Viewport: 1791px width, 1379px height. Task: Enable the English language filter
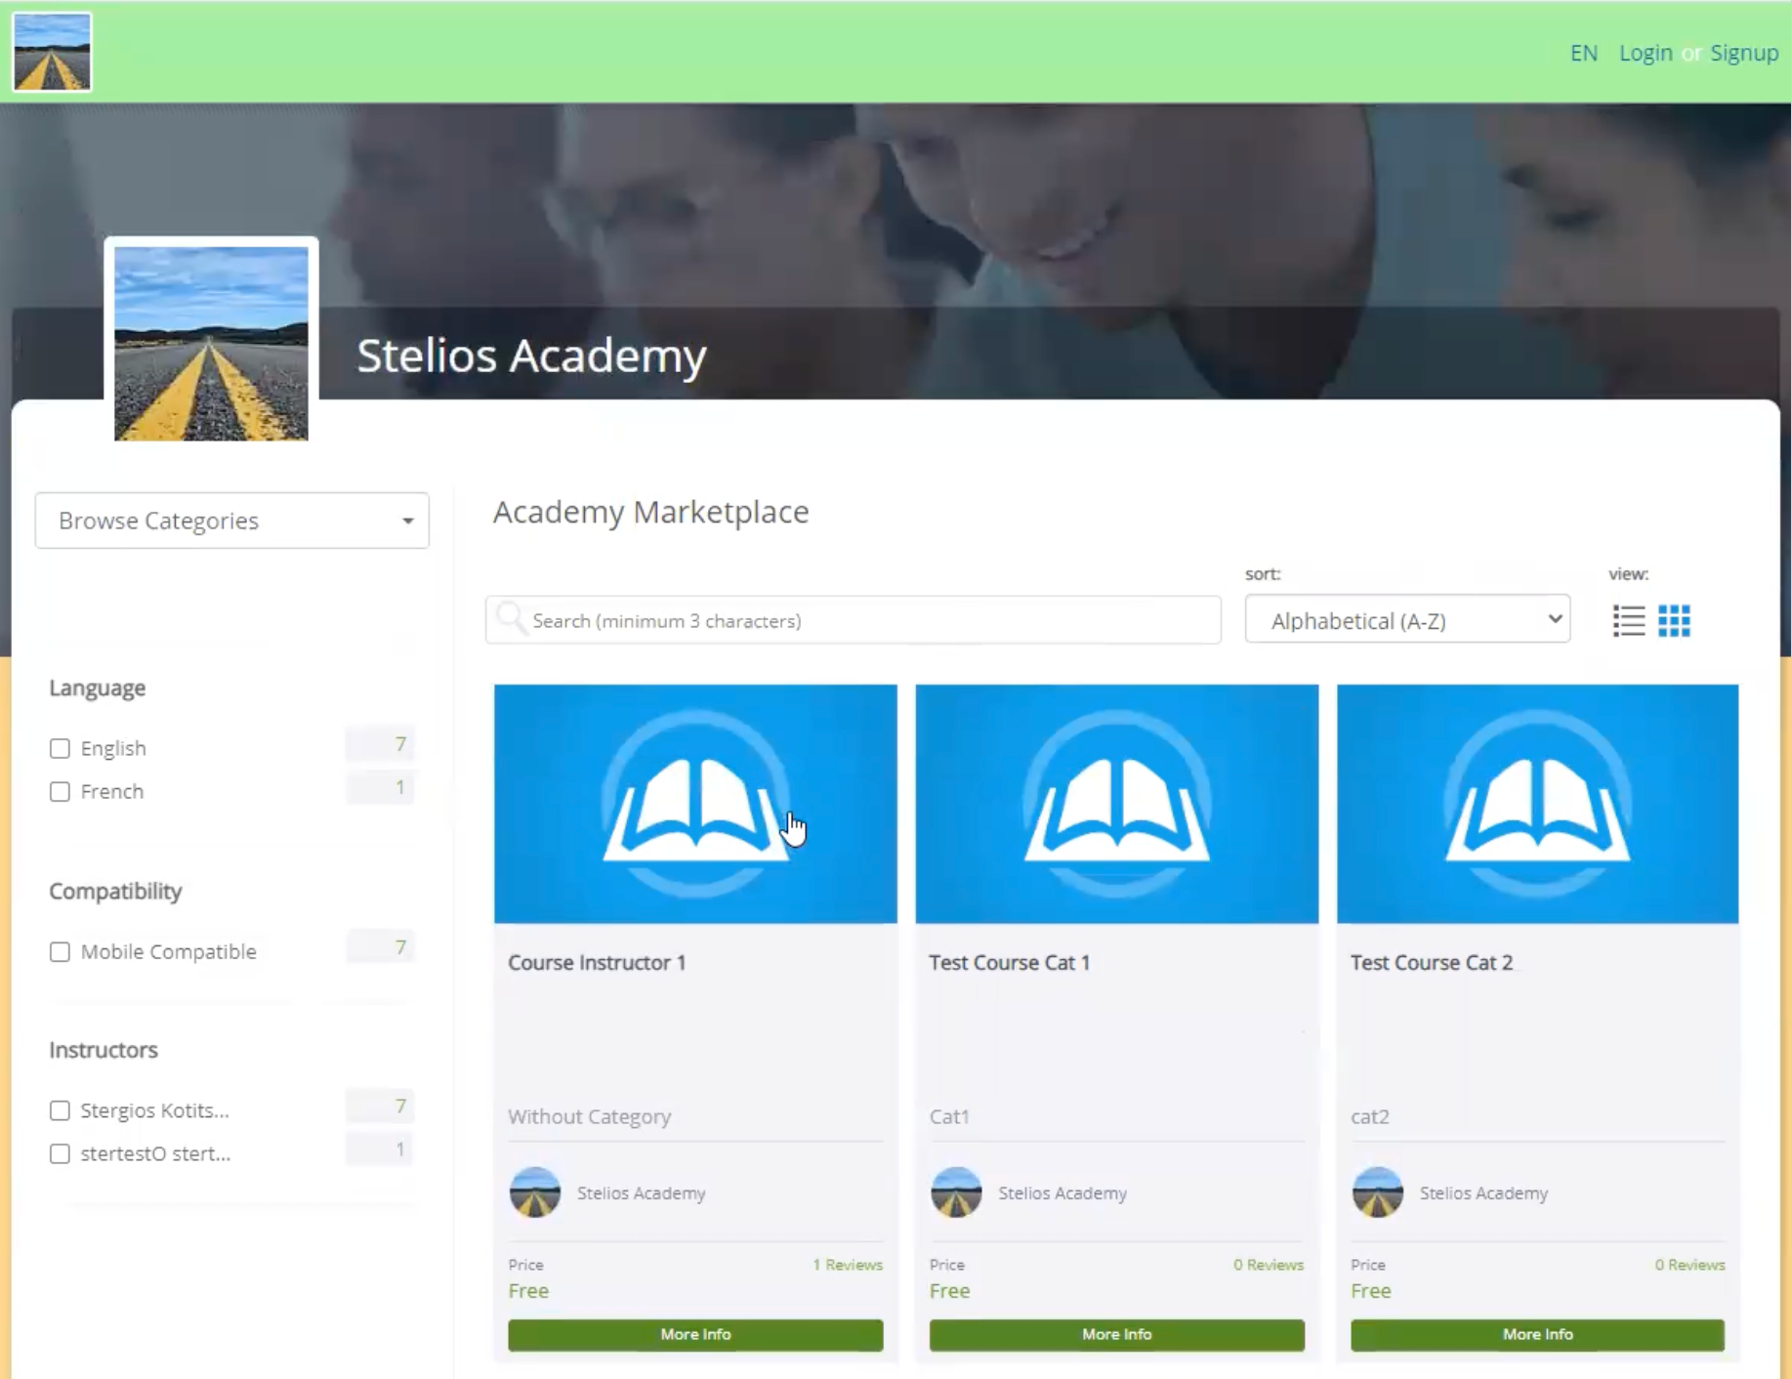[x=60, y=747]
